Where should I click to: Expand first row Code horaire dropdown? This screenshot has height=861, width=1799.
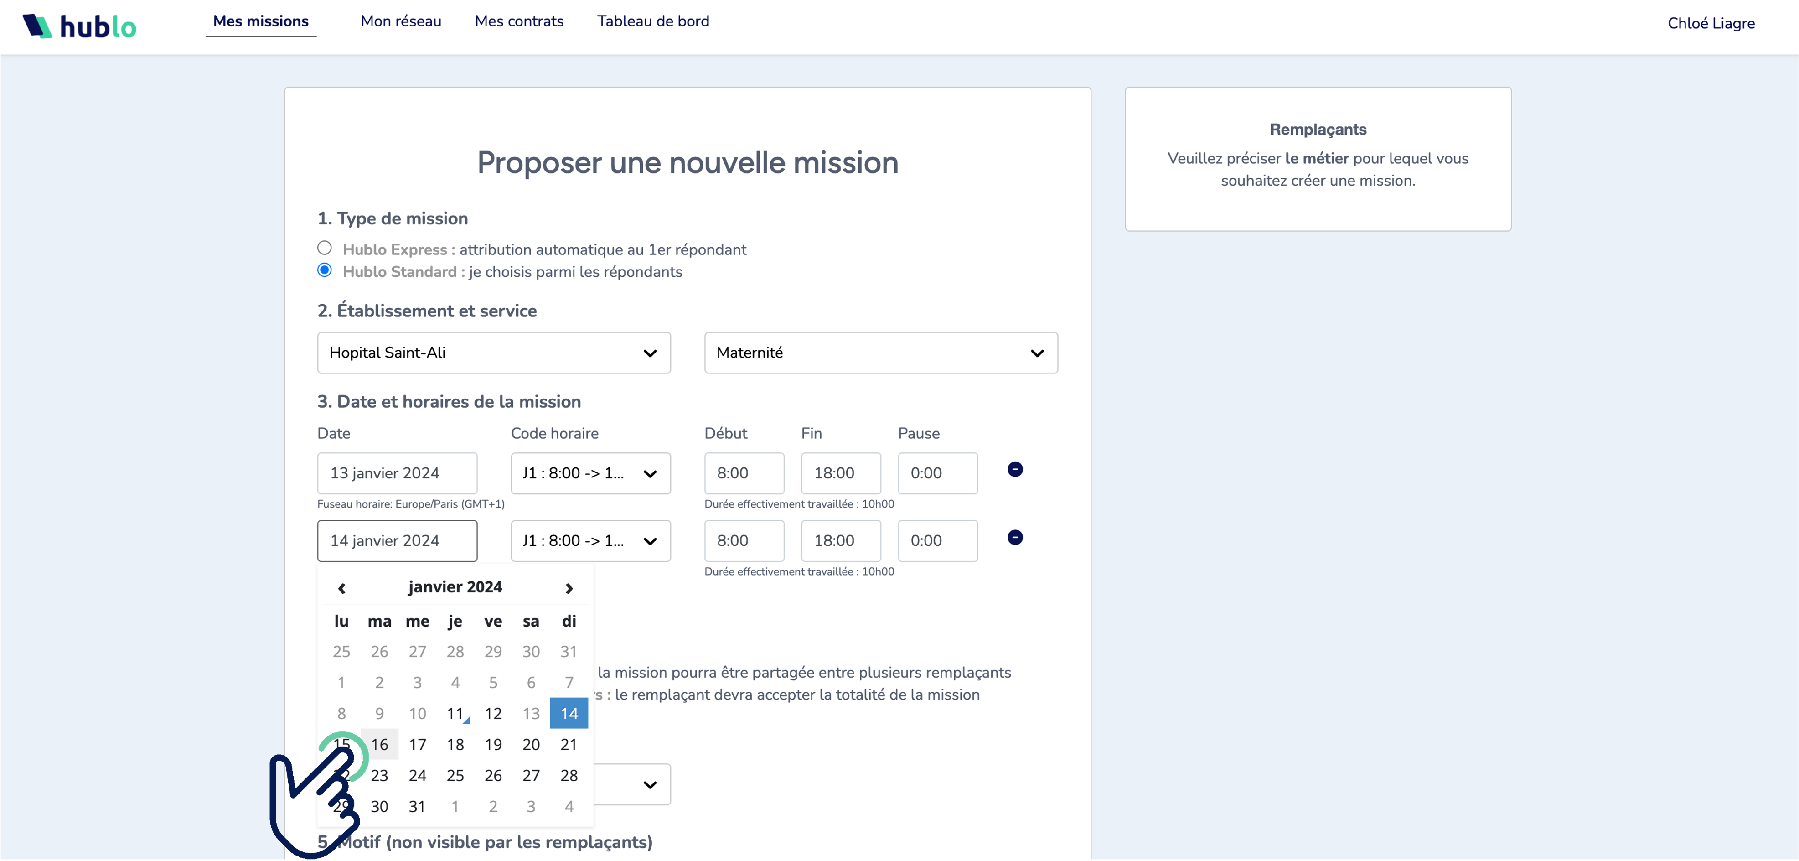click(590, 473)
